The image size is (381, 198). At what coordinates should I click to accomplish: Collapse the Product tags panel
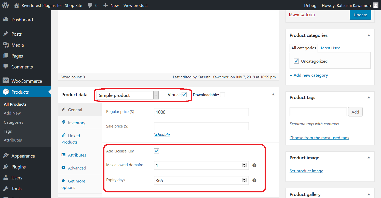tap(369, 97)
